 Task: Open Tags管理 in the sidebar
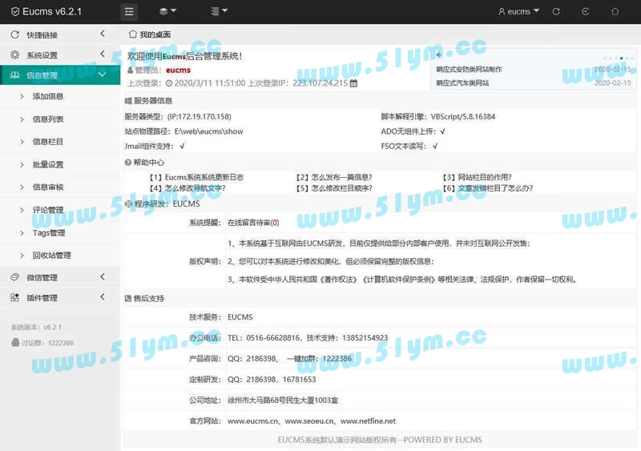pyautogui.click(x=49, y=232)
